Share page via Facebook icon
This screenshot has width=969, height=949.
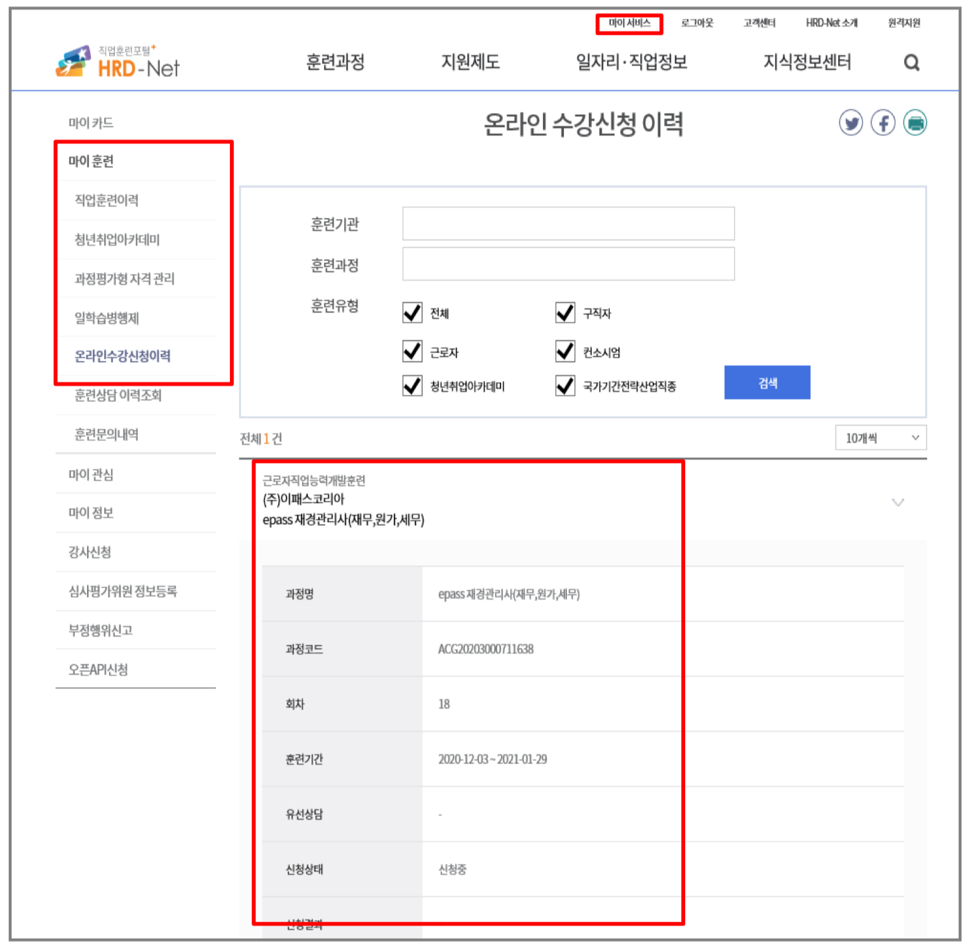[x=883, y=123]
